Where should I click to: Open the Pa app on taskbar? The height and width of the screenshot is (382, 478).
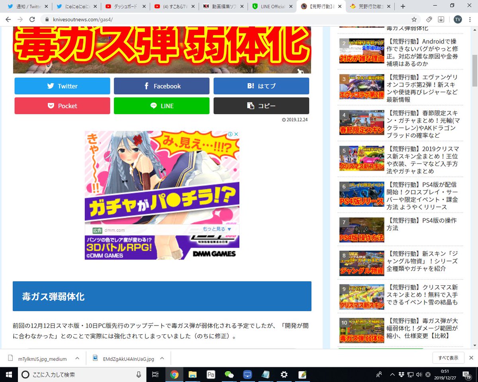pyautogui.click(x=211, y=374)
